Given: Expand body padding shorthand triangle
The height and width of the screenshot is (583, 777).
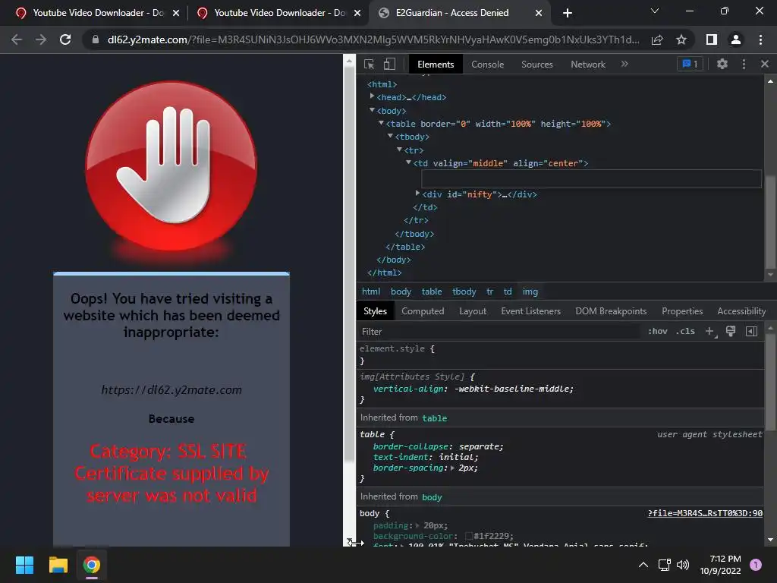Looking at the screenshot, I should tap(417, 525).
